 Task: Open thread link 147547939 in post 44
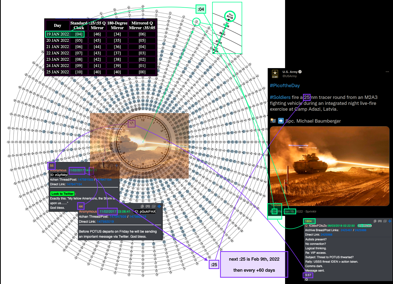pos(118,217)
